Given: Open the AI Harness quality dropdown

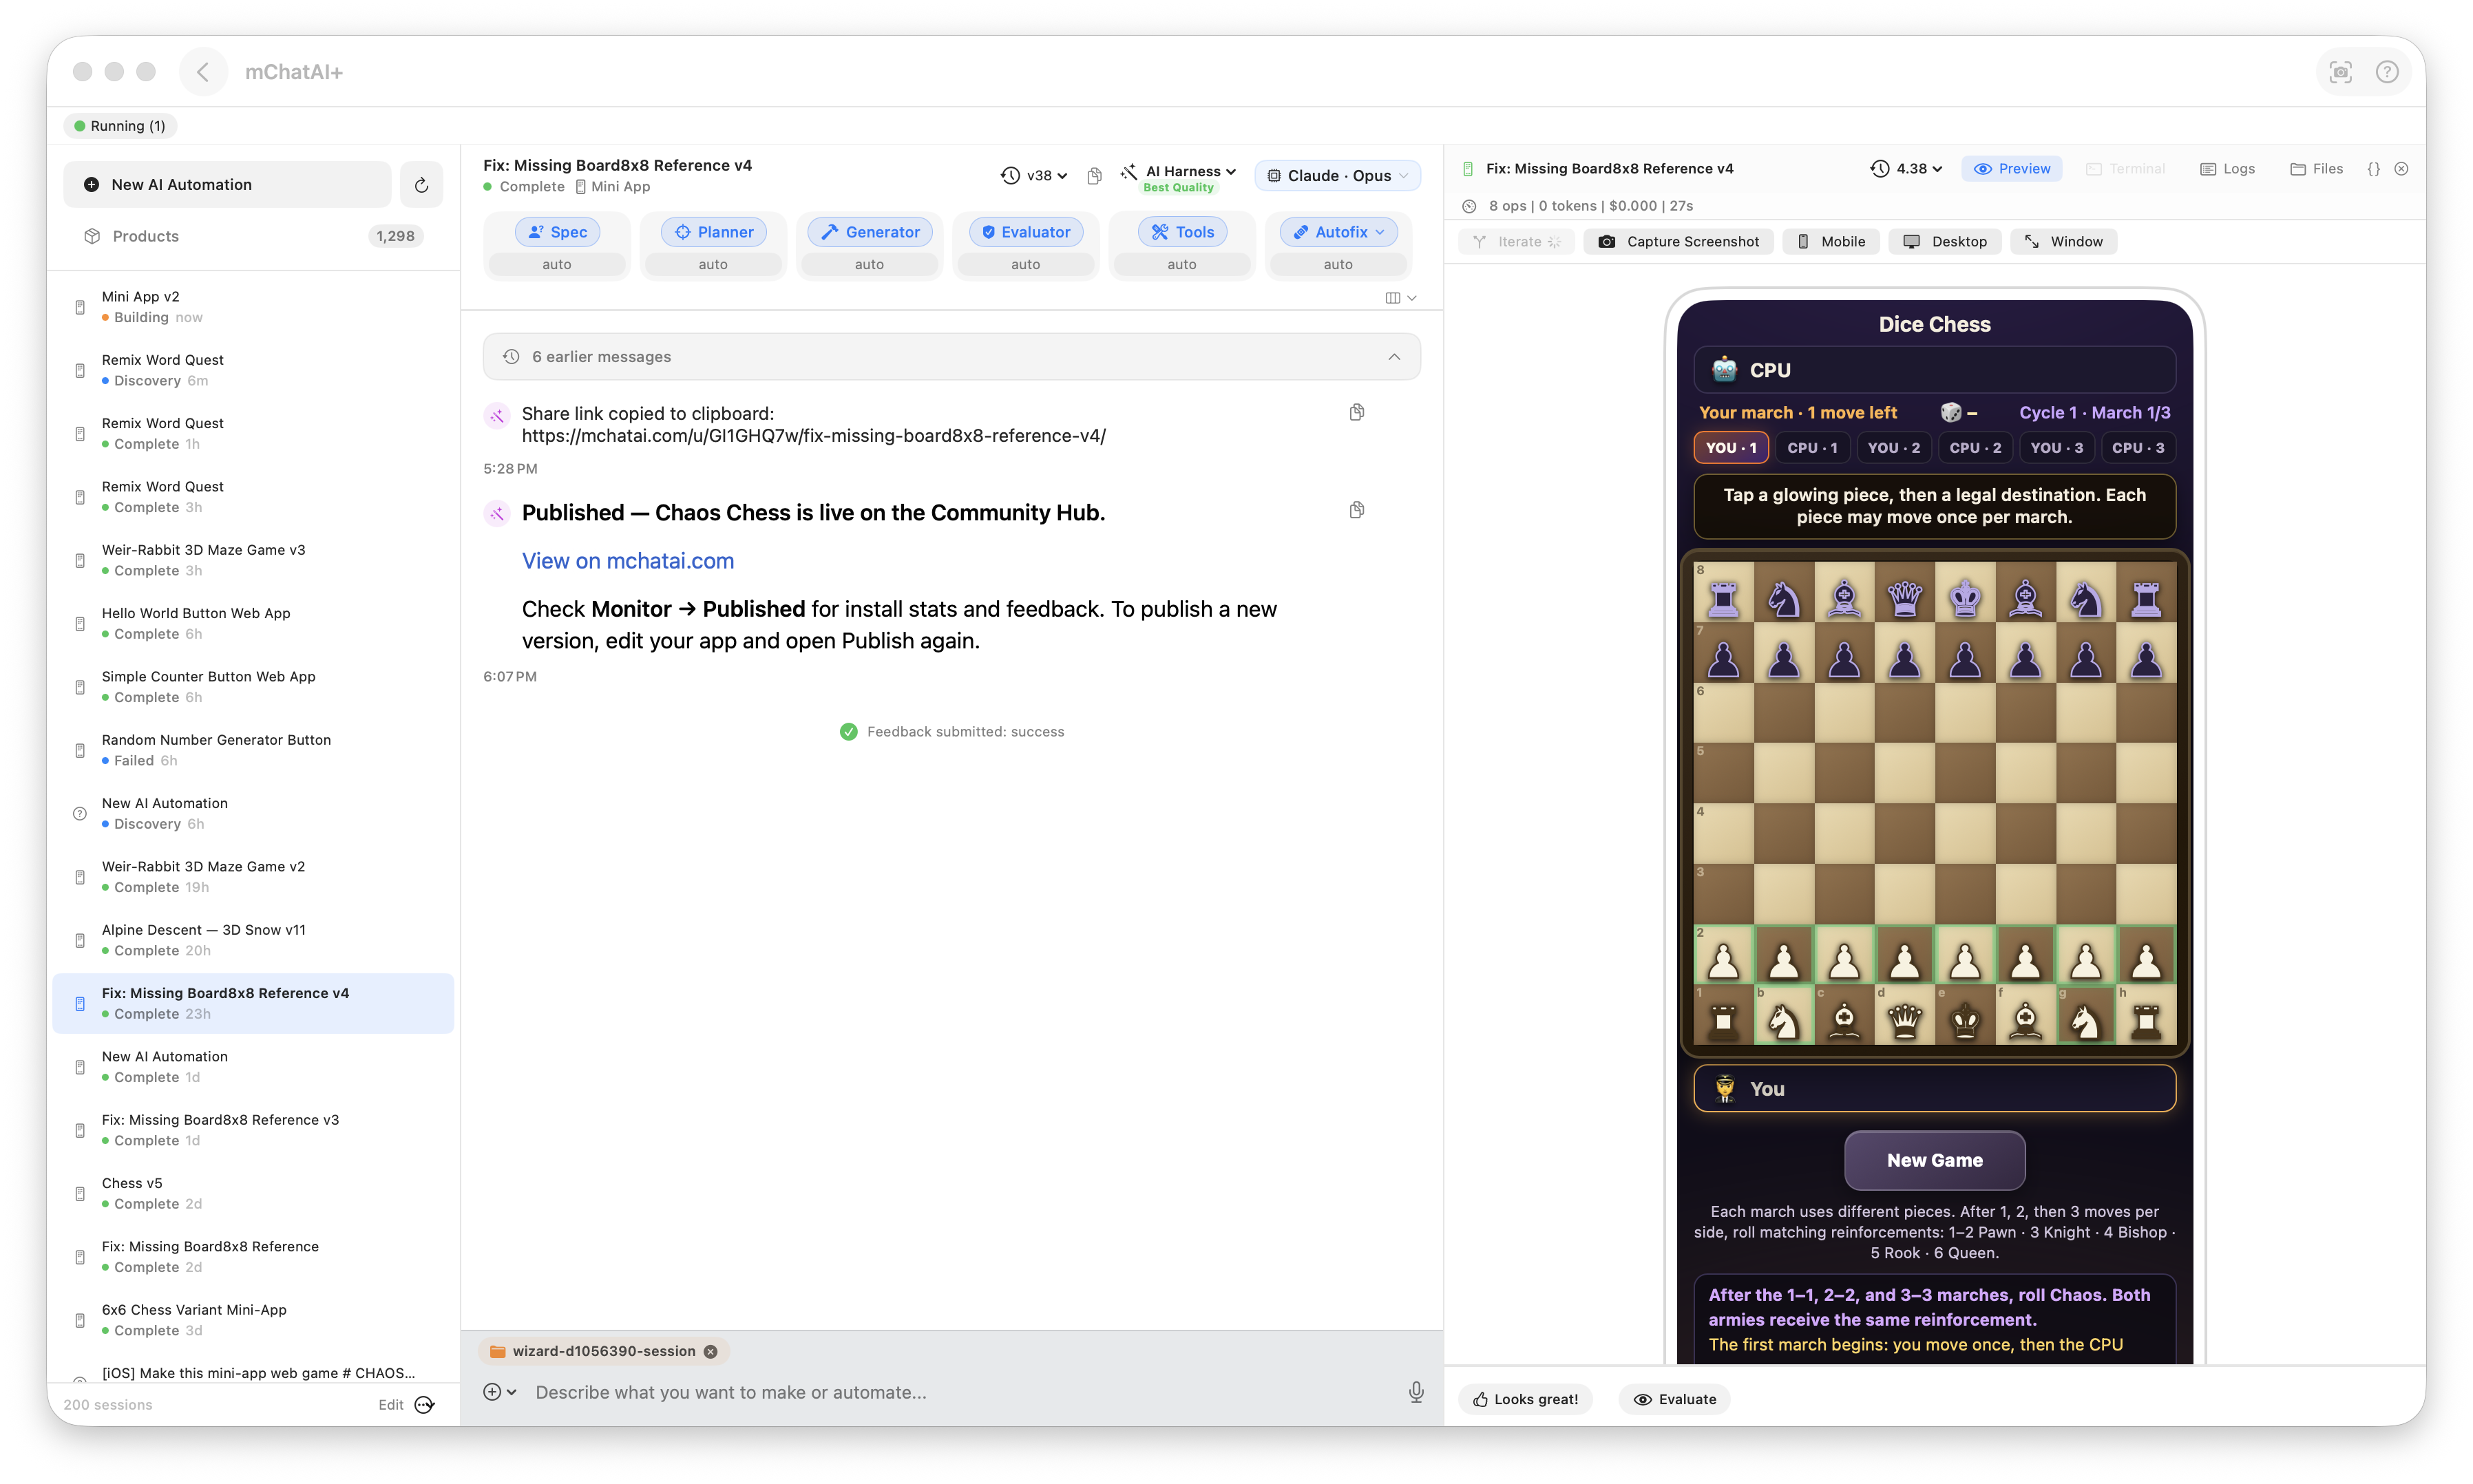Looking at the screenshot, I should 1179,177.
